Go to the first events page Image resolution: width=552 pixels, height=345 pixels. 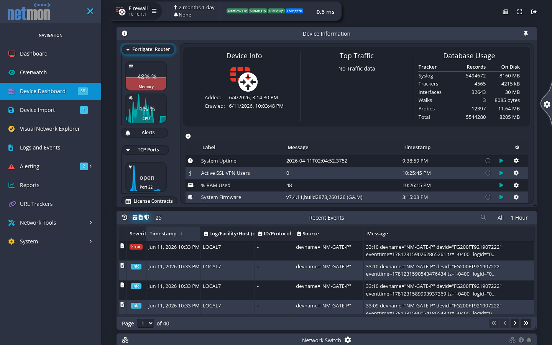(494, 323)
